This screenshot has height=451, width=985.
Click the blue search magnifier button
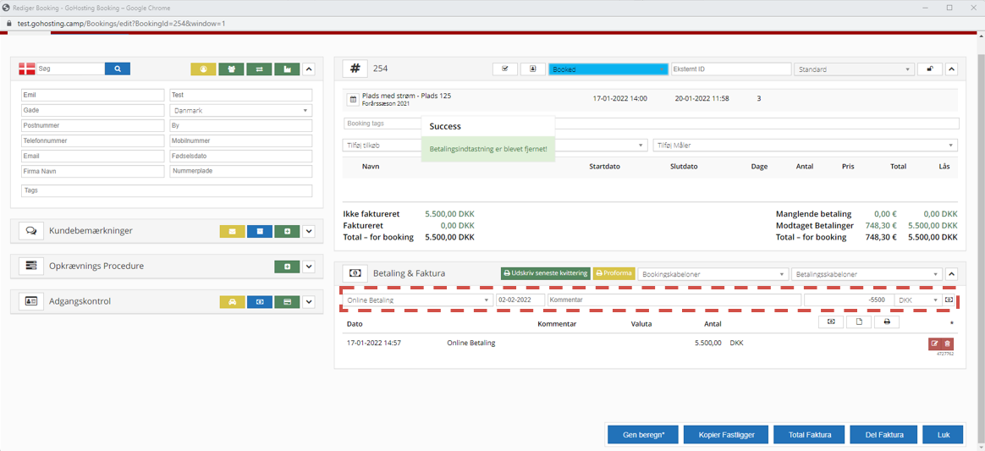[118, 69]
